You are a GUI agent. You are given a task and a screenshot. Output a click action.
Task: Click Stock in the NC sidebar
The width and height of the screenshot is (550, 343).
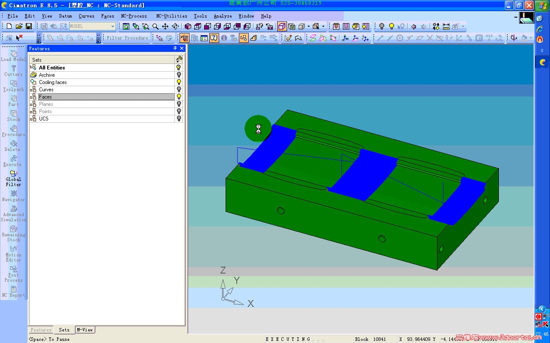[13, 116]
